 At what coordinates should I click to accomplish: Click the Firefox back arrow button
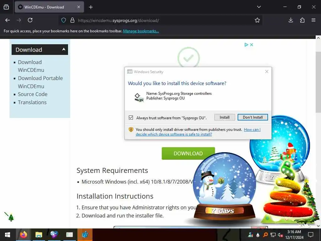[8, 20]
